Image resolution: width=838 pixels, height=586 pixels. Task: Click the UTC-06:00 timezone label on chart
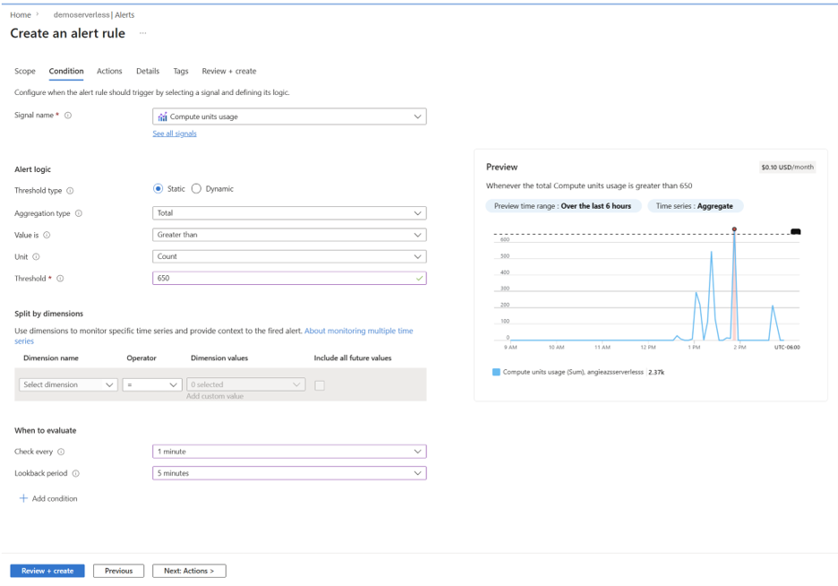787,348
